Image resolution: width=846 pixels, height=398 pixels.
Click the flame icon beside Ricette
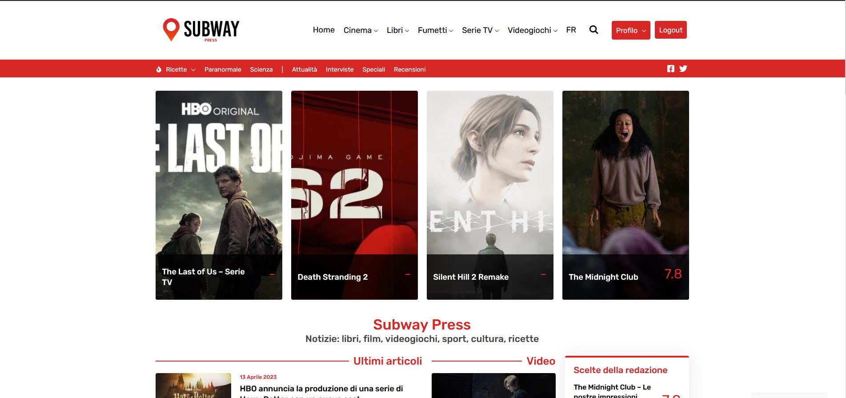tap(159, 69)
